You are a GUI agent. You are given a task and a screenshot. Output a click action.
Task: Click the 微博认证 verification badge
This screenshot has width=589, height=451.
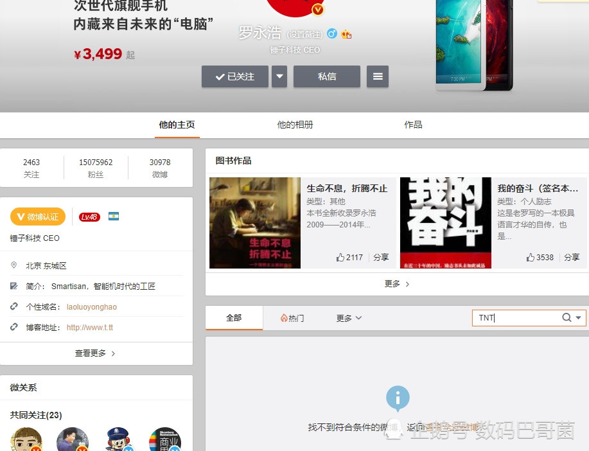(38, 217)
